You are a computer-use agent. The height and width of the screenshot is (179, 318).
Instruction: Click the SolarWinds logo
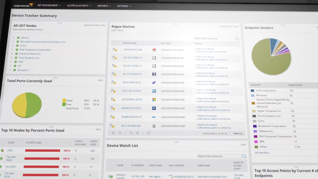click(x=23, y=5)
